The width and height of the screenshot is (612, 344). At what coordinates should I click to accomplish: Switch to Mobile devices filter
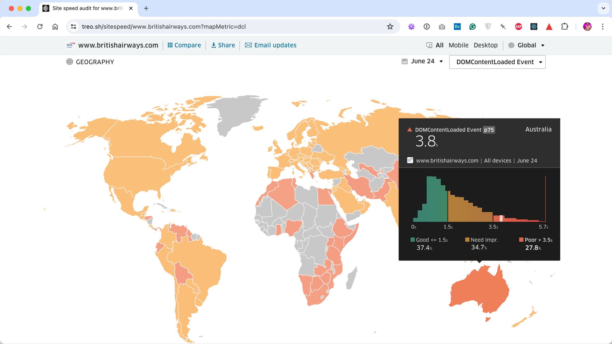(458, 45)
